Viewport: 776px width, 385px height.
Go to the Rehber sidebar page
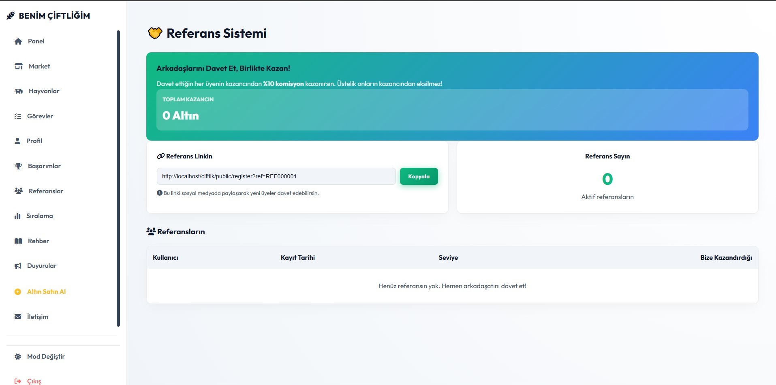38,241
